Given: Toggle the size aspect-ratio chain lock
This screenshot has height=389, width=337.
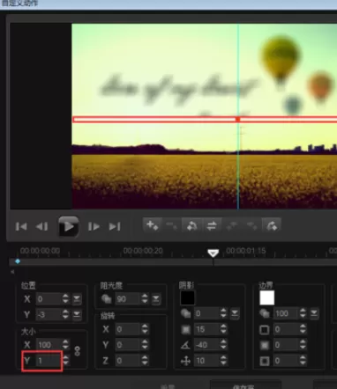Looking at the screenshot, I should pos(78,351).
